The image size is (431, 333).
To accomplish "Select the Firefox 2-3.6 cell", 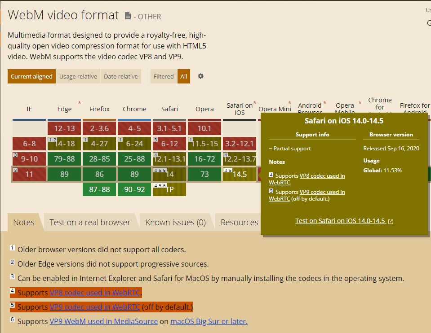I will click(x=99, y=128).
